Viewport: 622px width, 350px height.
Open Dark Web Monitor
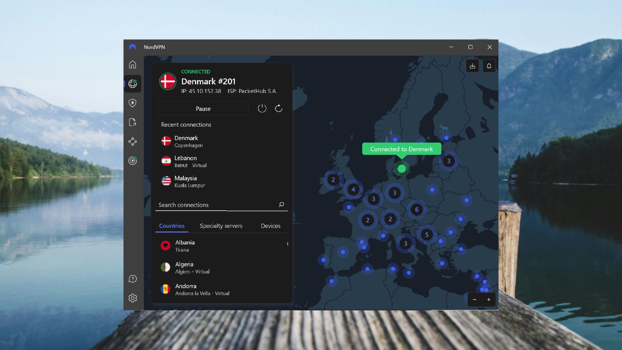point(133,161)
